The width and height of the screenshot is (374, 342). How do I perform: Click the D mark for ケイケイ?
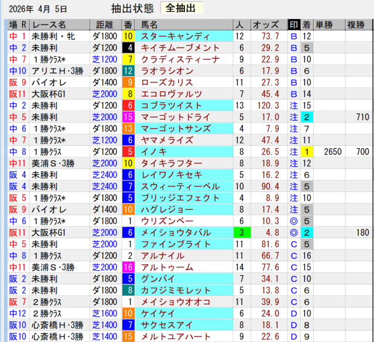pos(294,313)
